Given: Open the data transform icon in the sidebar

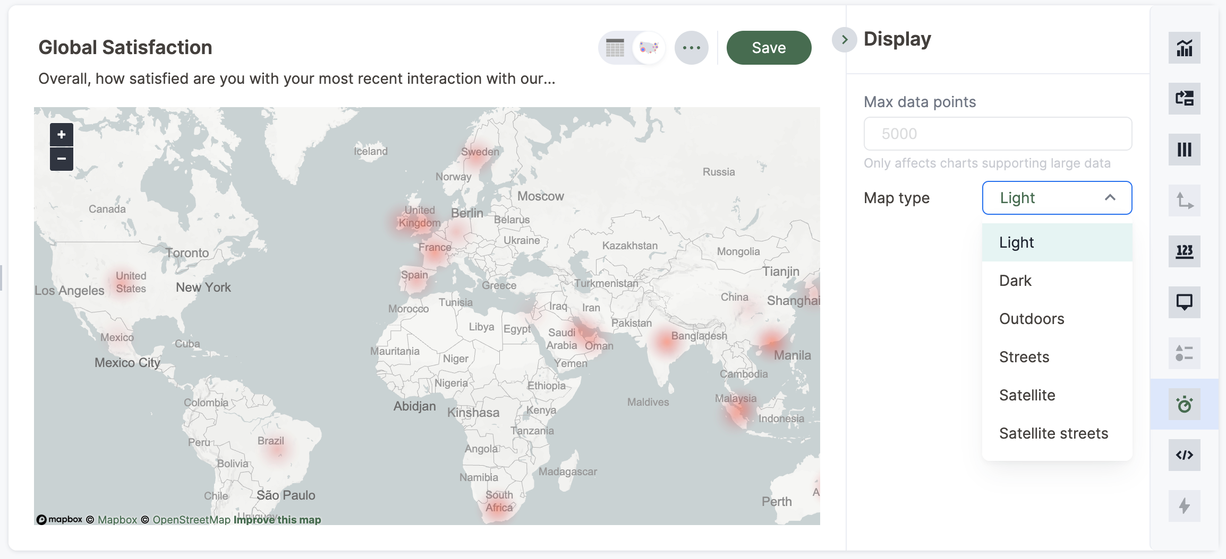Looking at the screenshot, I should tap(1184, 98).
